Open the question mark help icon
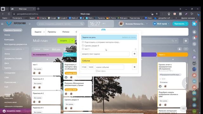Image resolution: width=203 pixels, height=114 pixels. [194, 24]
